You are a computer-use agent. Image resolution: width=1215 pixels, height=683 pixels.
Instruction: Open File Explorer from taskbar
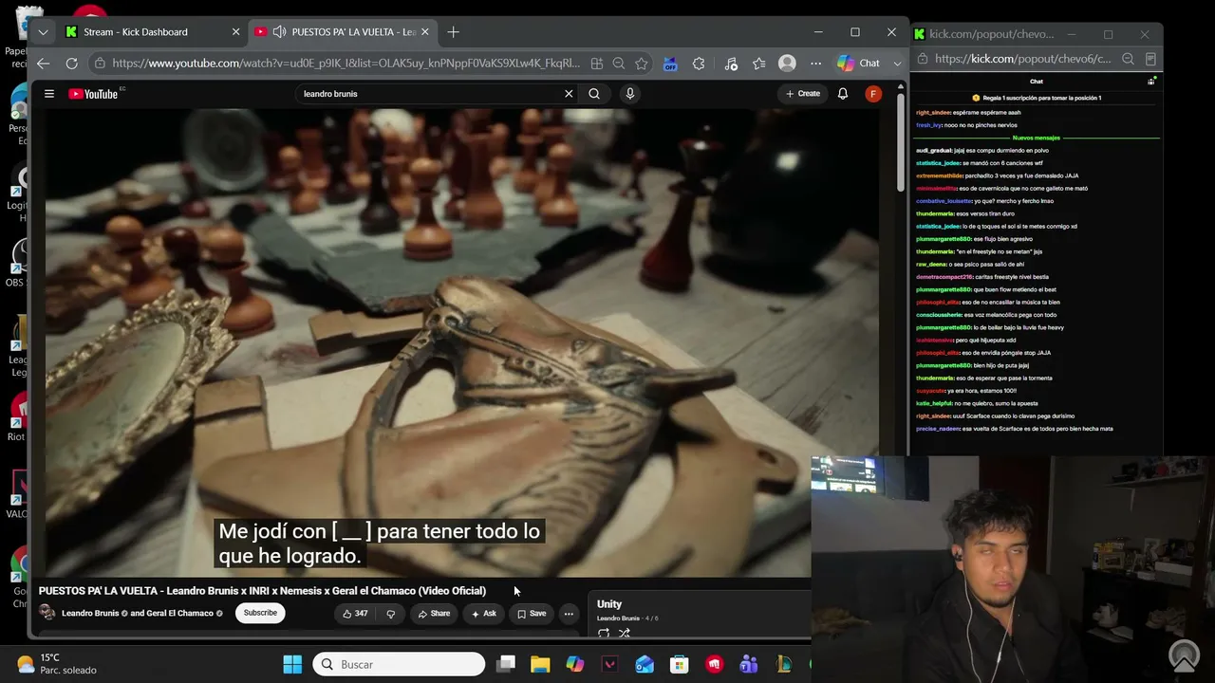click(x=540, y=664)
